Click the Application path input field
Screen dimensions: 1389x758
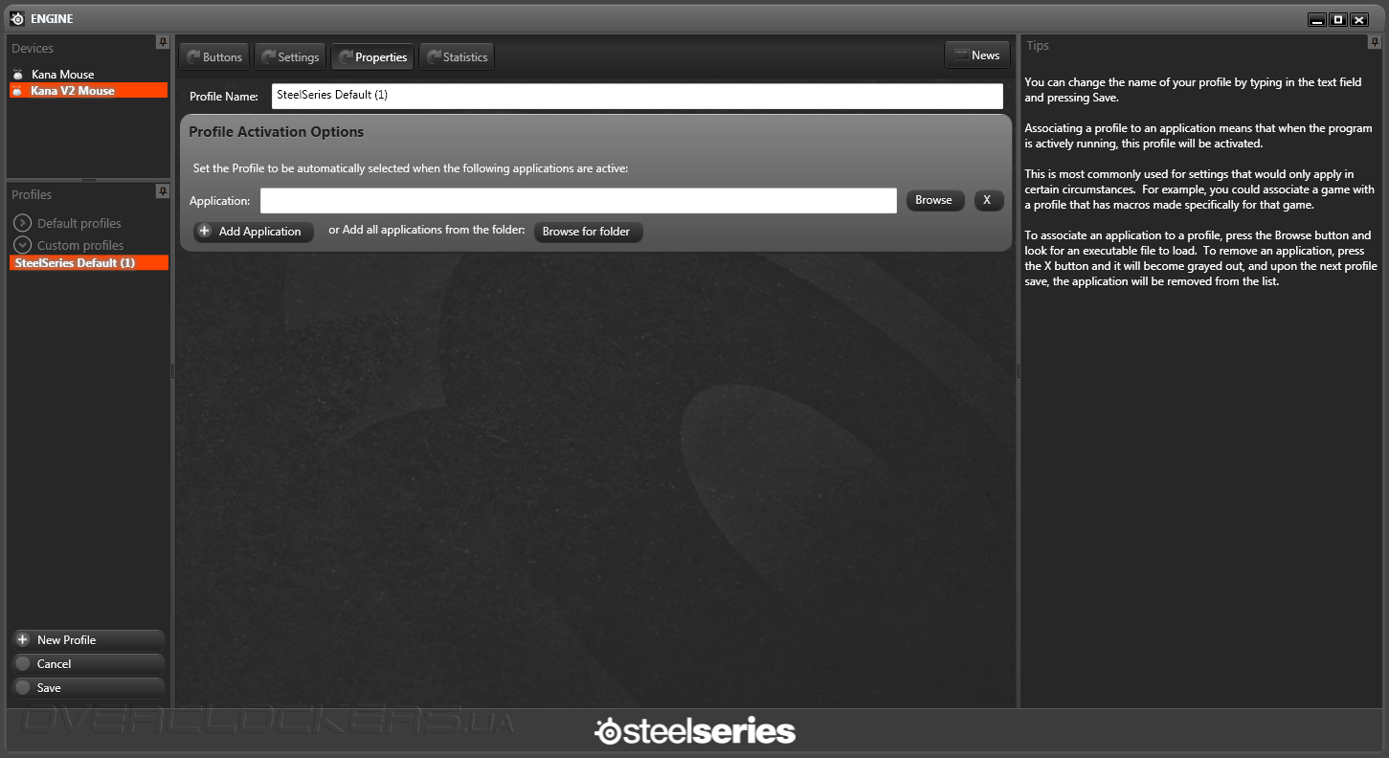(578, 200)
